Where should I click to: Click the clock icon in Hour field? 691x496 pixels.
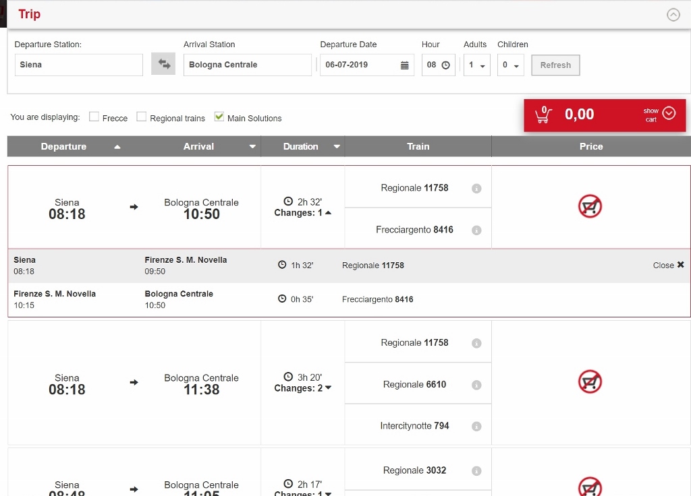[x=445, y=65]
